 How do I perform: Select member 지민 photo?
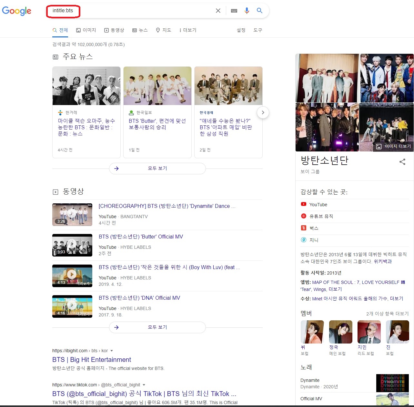[369, 332]
